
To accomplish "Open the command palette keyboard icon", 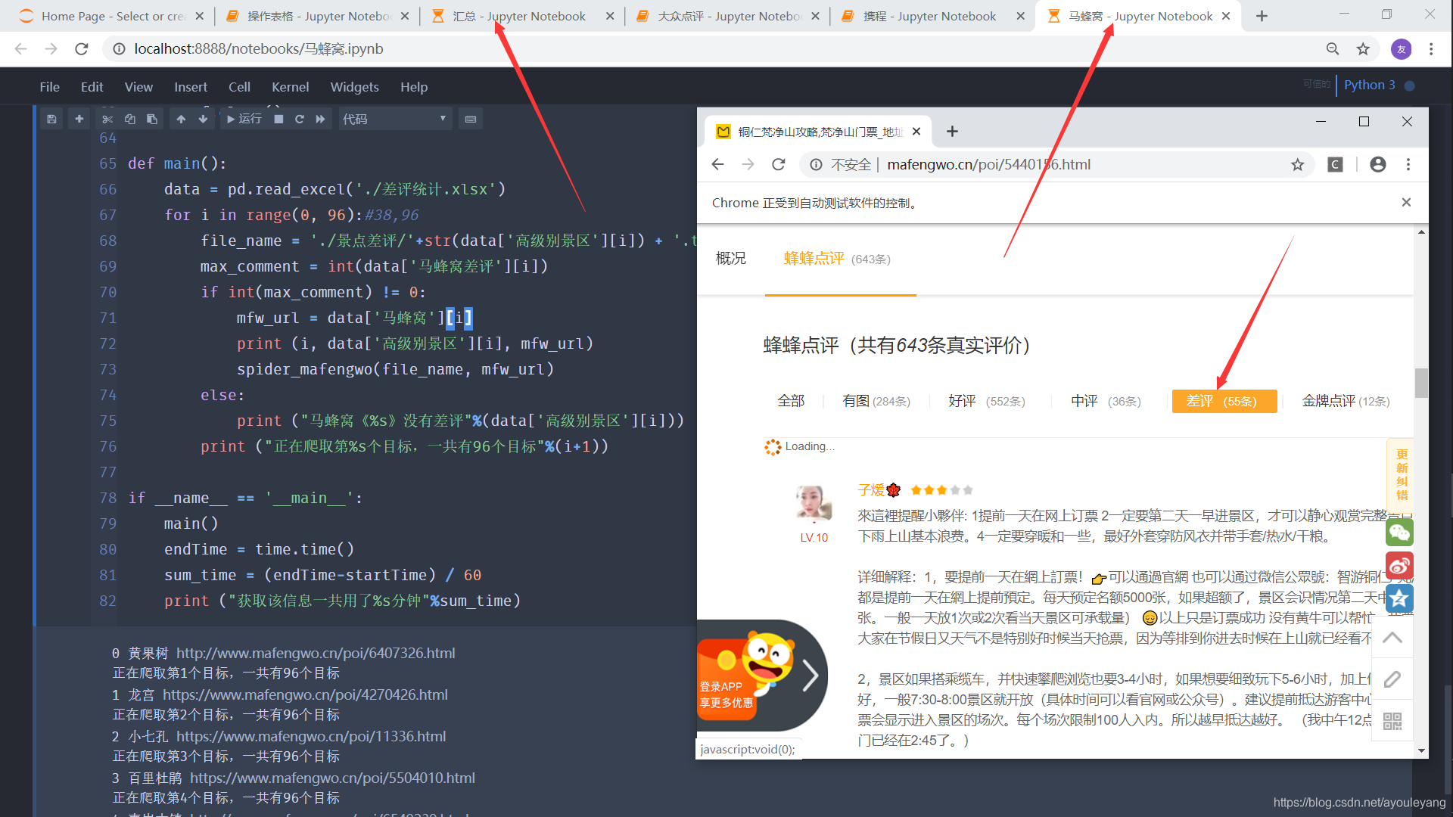I will [471, 119].
